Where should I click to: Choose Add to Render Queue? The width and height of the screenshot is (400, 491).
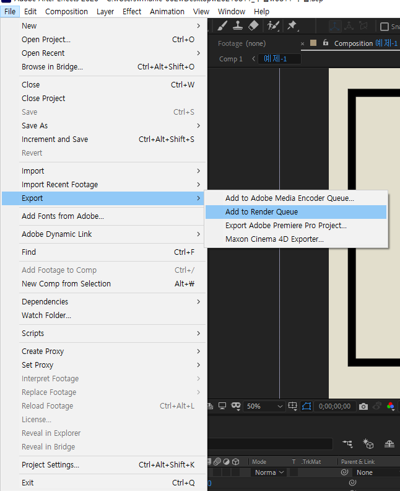coord(296,211)
